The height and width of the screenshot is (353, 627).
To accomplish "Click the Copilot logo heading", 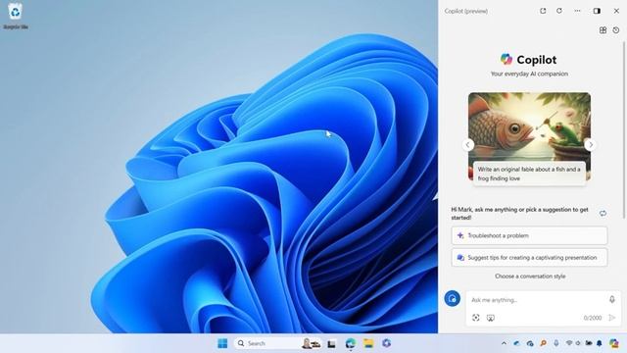I will coord(529,59).
